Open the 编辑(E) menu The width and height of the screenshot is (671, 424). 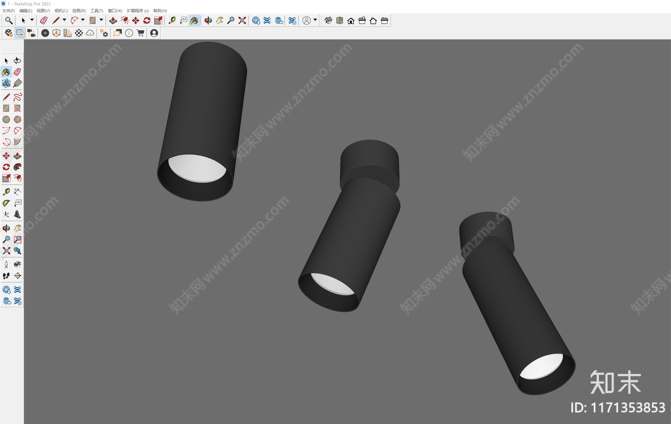[x=26, y=11]
